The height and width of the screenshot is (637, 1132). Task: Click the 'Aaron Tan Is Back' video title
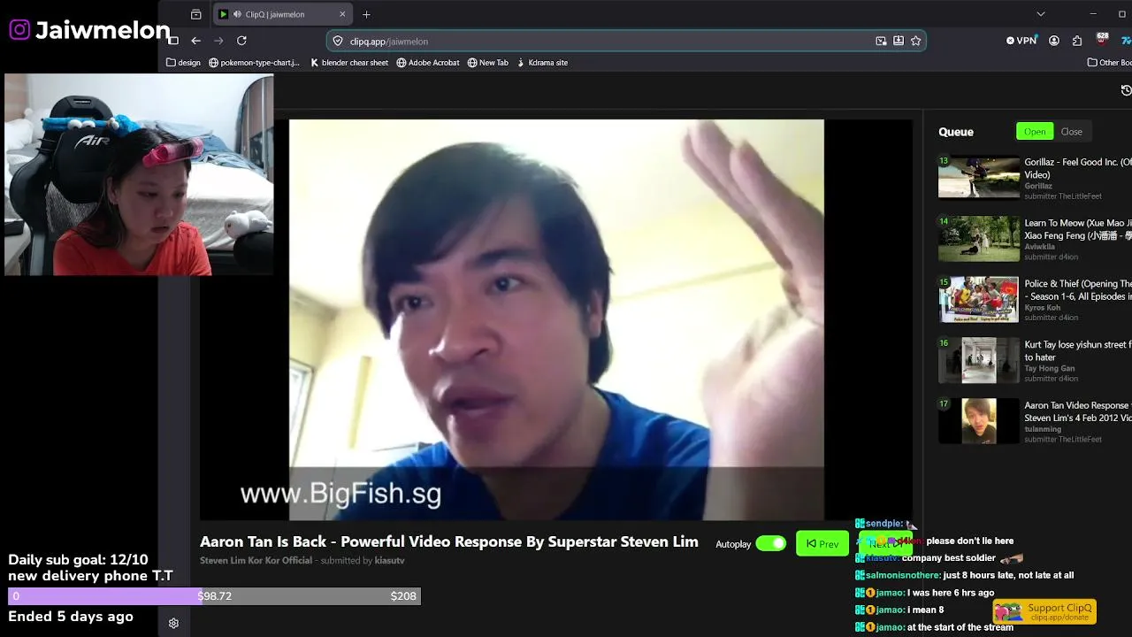(449, 541)
